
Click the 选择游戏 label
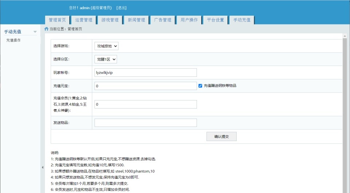(61, 46)
